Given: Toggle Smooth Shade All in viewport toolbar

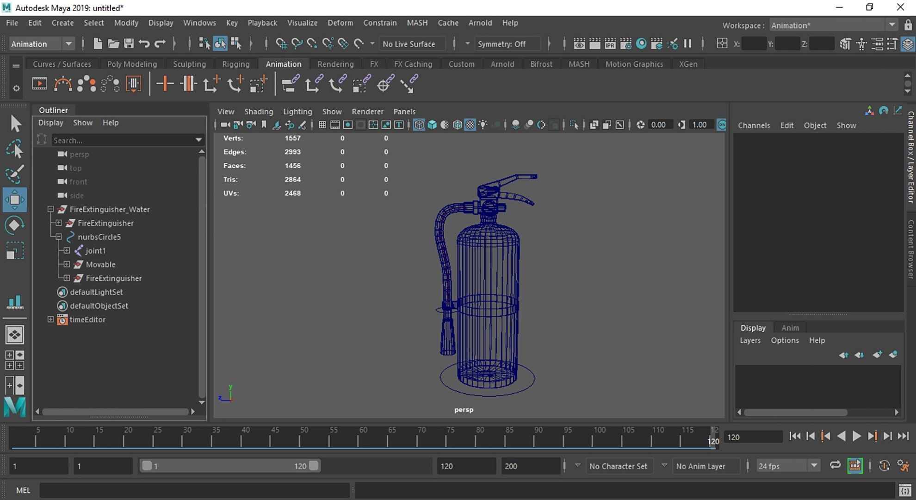Looking at the screenshot, I should (432, 125).
